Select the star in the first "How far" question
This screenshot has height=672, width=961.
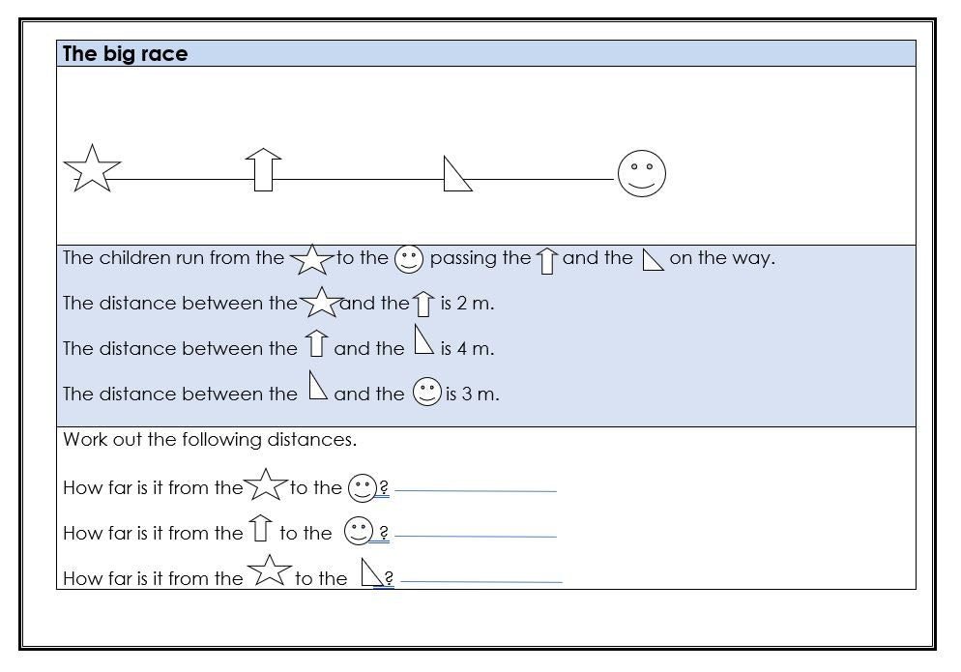point(266,485)
